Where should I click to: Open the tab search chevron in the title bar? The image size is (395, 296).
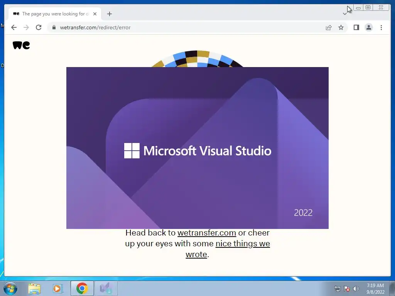point(344,14)
